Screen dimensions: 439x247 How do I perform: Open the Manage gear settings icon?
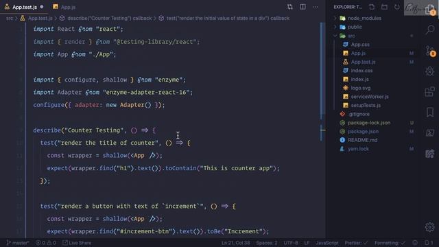(x=430, y=227)
